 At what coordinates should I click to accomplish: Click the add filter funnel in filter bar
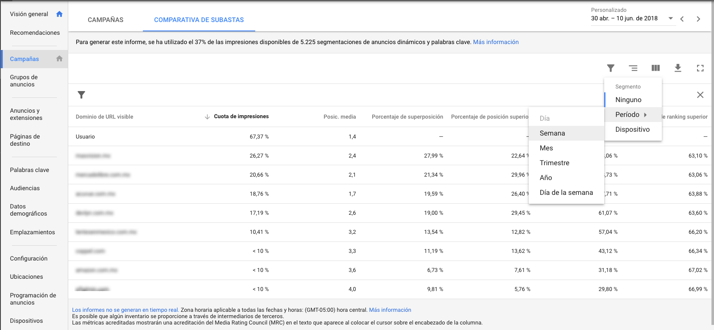pyautogui.click(x=81, y=95)
